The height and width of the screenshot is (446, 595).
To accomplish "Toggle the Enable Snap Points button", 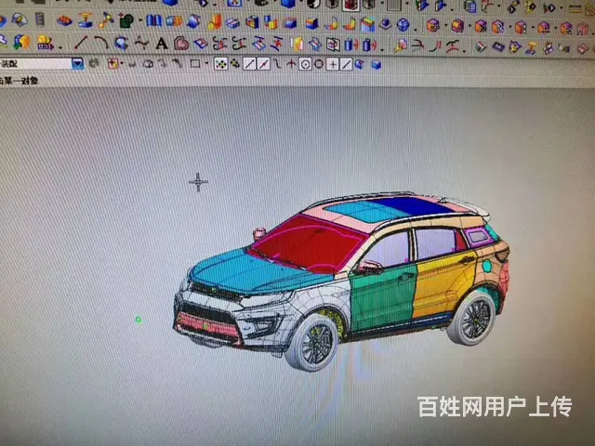I will [221, 64].
